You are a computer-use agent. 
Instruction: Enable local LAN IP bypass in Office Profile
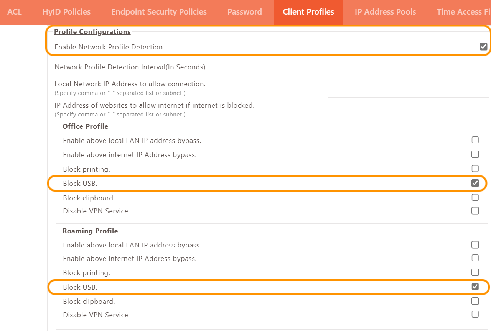click(x=475, y=140)
